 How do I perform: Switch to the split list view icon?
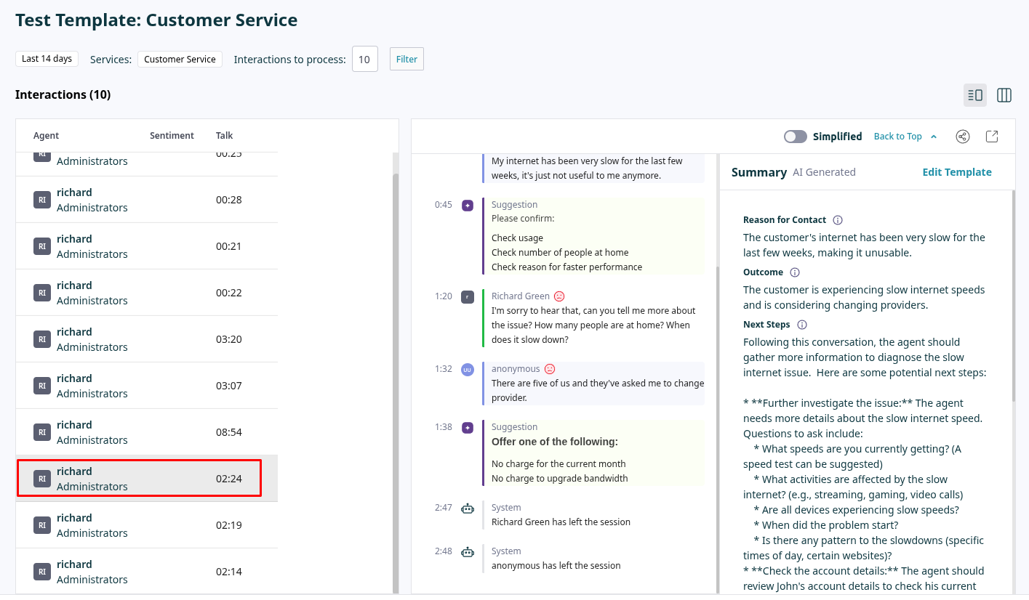(975, 95)
